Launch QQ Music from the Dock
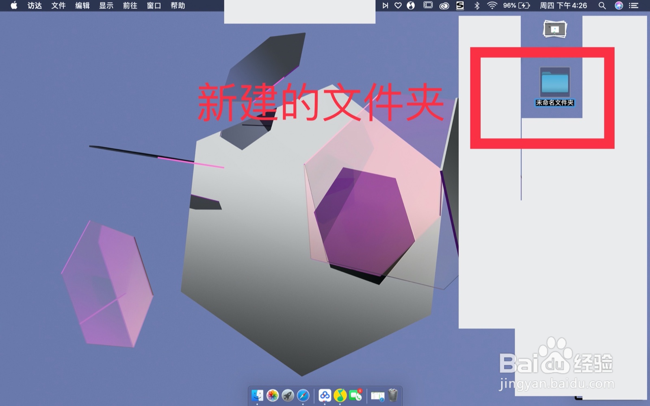The width and height of the screenshot is (650, 406). point(340,396)
